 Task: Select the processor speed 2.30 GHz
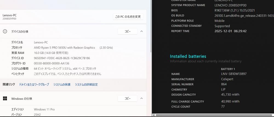click(106, 48)
